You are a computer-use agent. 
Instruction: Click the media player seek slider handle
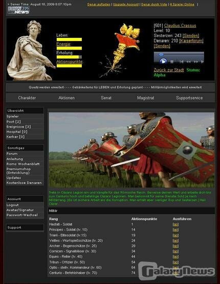(161, 55)
